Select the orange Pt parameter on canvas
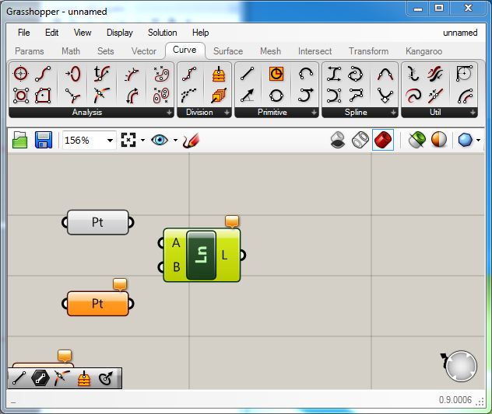The image size is (492, 414). (x=97, y=304)
